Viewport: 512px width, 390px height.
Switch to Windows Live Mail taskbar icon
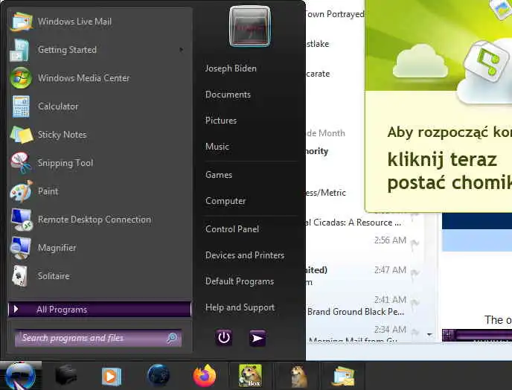pyautogui.click(x=343, y=377)
